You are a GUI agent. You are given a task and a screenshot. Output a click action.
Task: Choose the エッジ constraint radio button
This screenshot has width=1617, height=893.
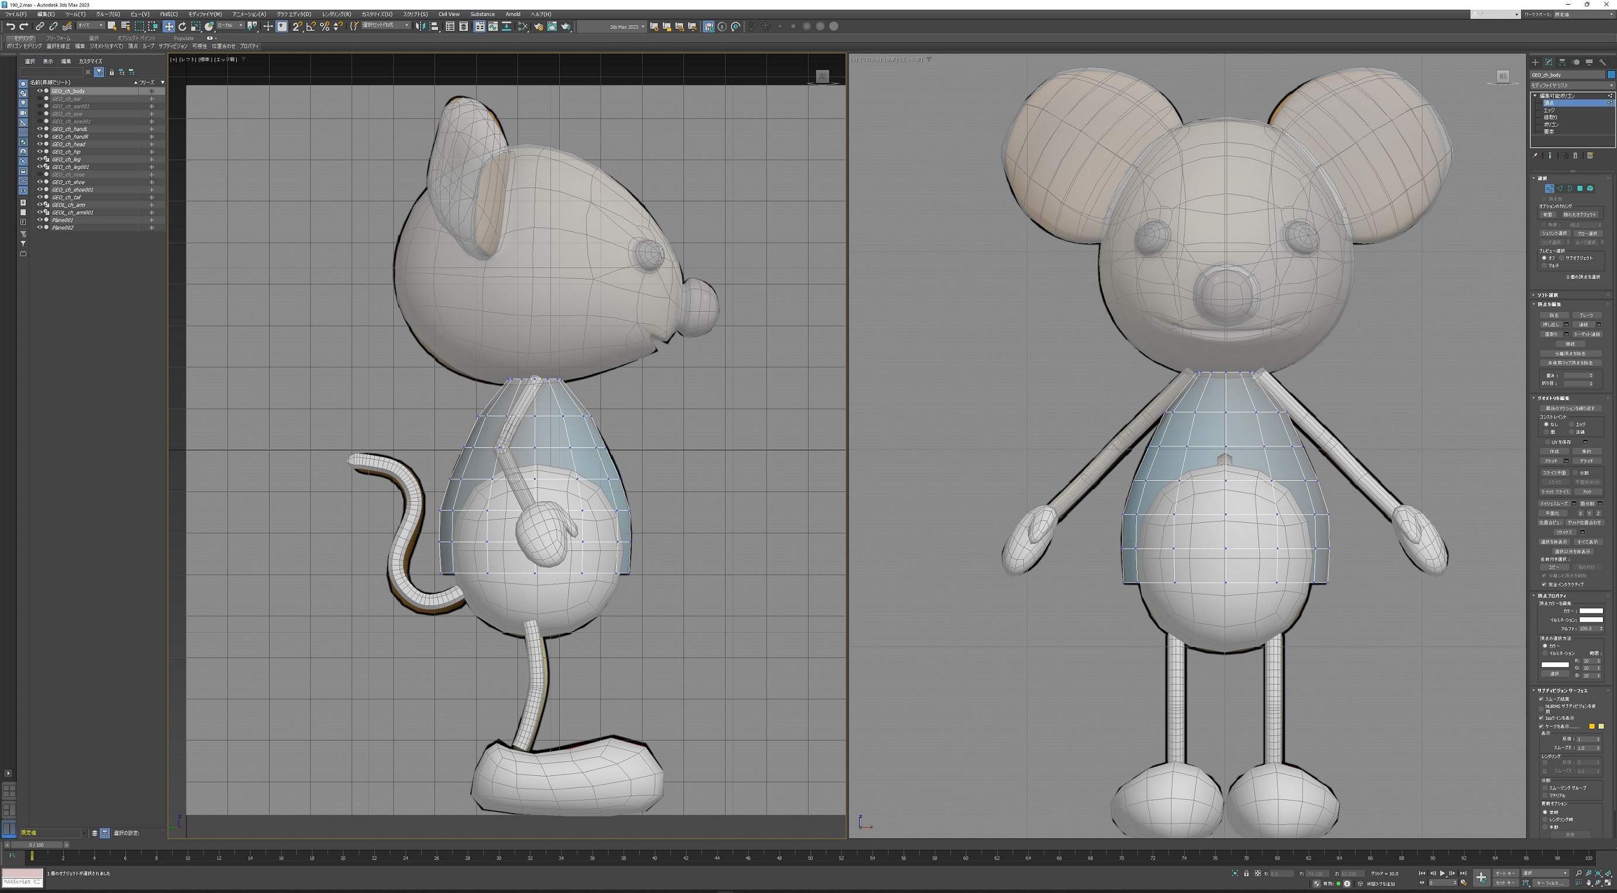pos(1573,424)
